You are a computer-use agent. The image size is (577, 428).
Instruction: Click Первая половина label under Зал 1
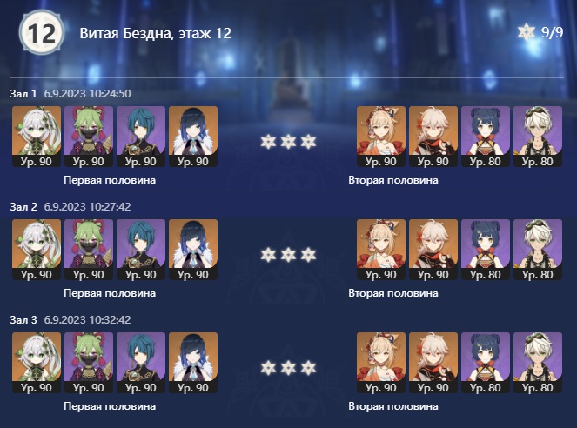pos(110,180)
